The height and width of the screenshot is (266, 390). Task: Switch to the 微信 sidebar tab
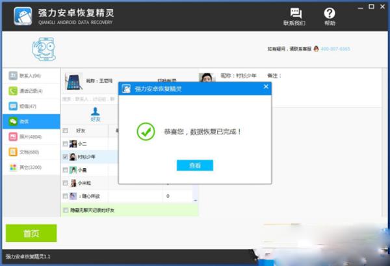click(x=30, y=121)
